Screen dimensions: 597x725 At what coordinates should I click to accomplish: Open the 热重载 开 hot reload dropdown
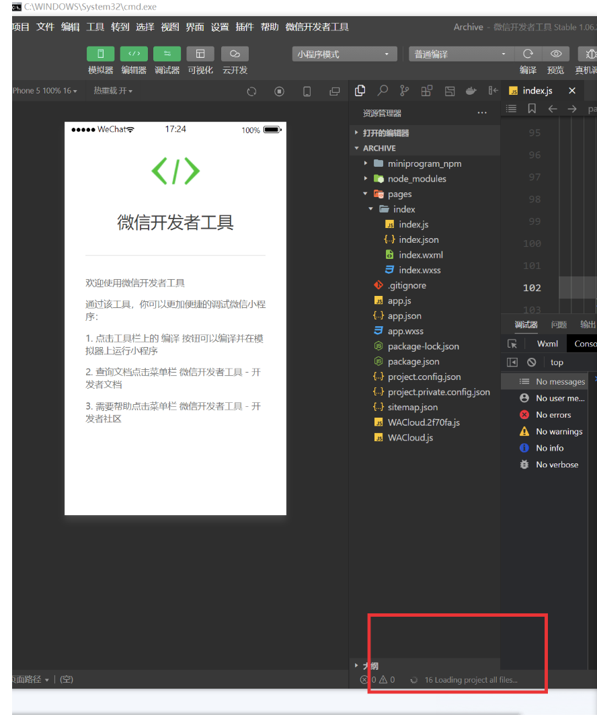[x=113, y=91]
